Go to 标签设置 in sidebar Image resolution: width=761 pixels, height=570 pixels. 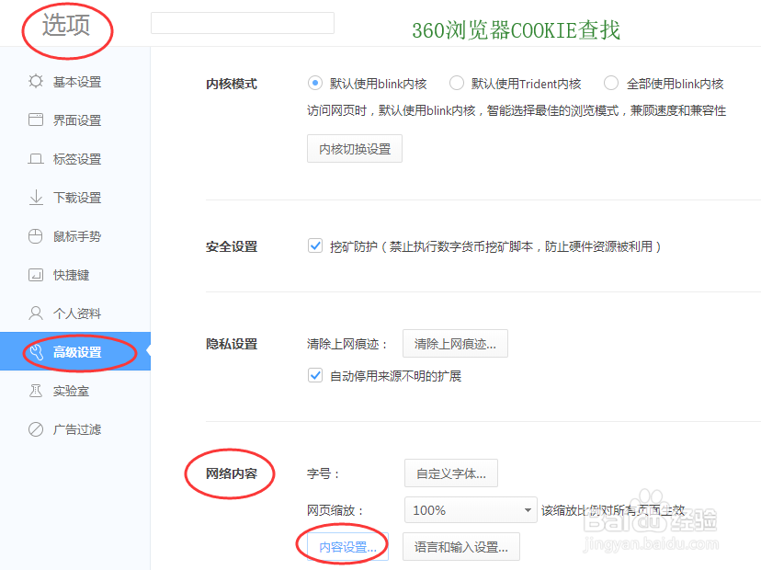point(75,159)
